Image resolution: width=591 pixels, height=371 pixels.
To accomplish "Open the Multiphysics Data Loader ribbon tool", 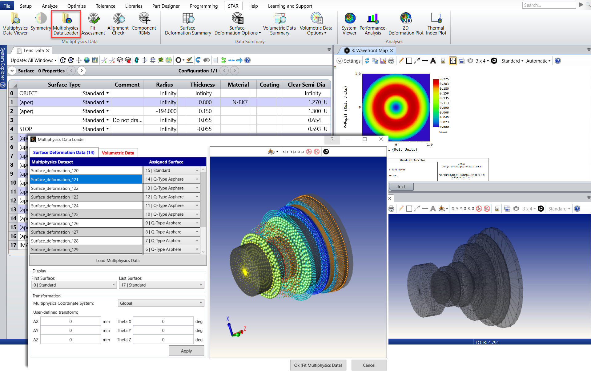I will tap(66, 24).
